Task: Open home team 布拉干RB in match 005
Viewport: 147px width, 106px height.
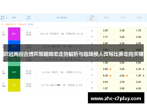Action: point(55,85)
